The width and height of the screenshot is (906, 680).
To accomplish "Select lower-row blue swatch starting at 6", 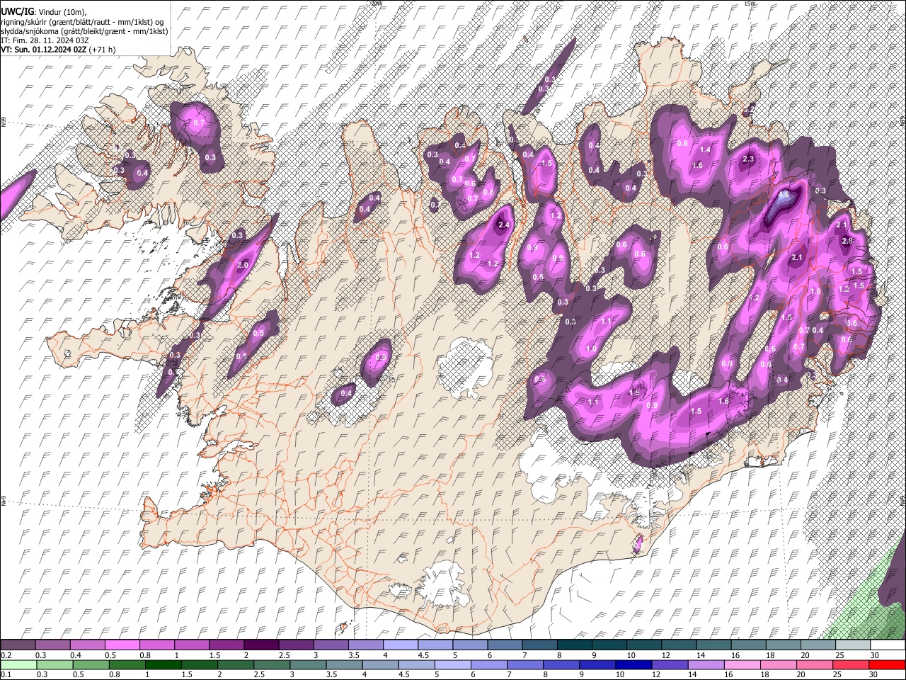I will (488, 664).
